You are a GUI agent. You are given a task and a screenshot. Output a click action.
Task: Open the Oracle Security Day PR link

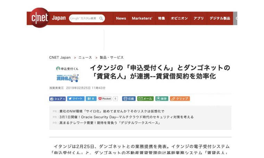click(126, 117)
